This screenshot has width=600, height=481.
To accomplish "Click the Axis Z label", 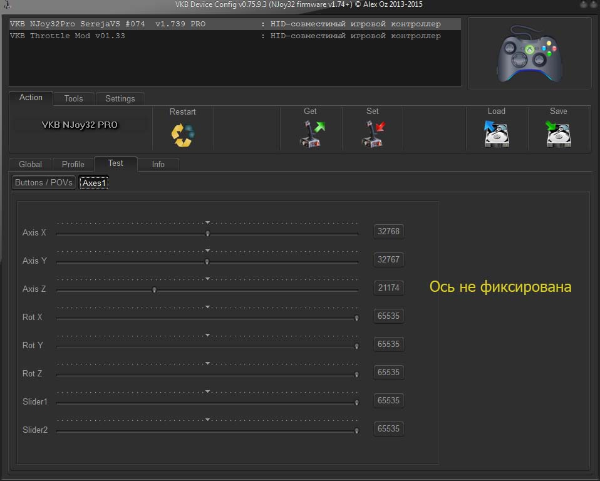I will 34,289.
